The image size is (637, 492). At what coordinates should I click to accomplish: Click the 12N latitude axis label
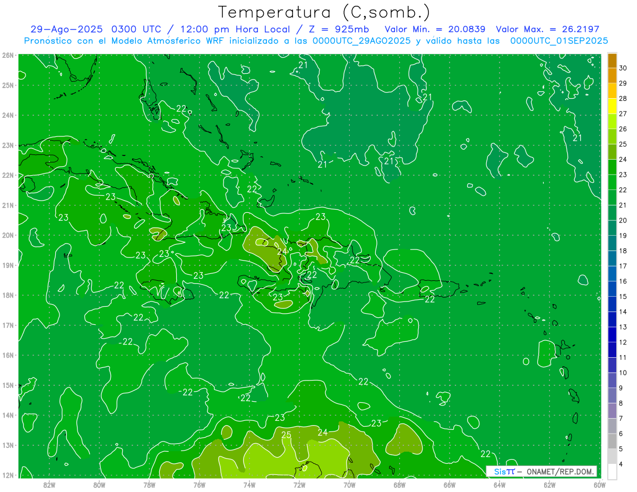coord(9,475)
